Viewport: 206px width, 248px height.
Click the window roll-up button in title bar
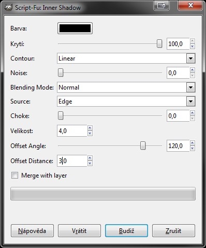tap(161, 5)
